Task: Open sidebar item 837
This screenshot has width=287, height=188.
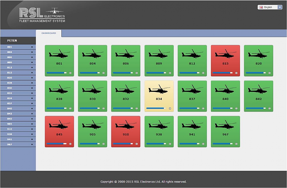Action: coord(18,103)
